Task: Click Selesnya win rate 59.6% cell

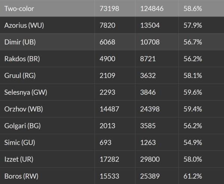Action: pos(193,92)
